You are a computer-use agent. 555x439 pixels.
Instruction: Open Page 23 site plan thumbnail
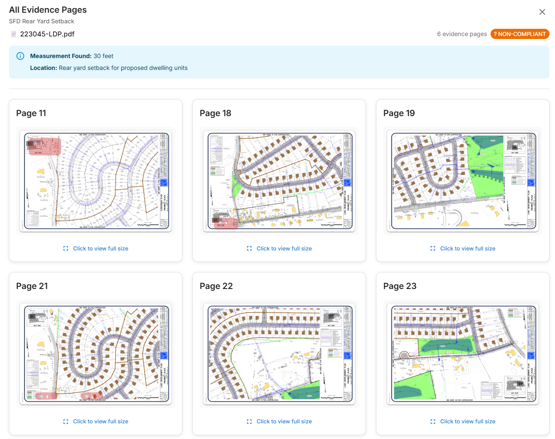463,354
